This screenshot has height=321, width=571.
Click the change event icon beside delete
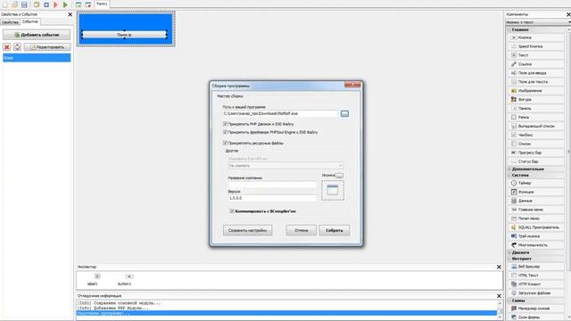[17, 47]
